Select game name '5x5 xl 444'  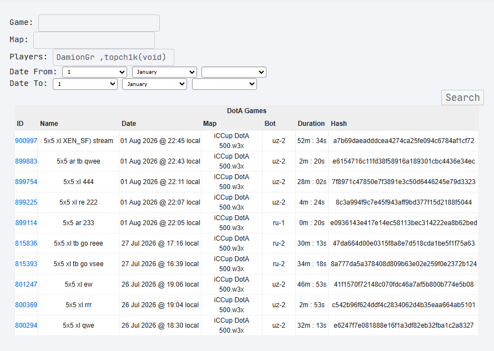78,182
